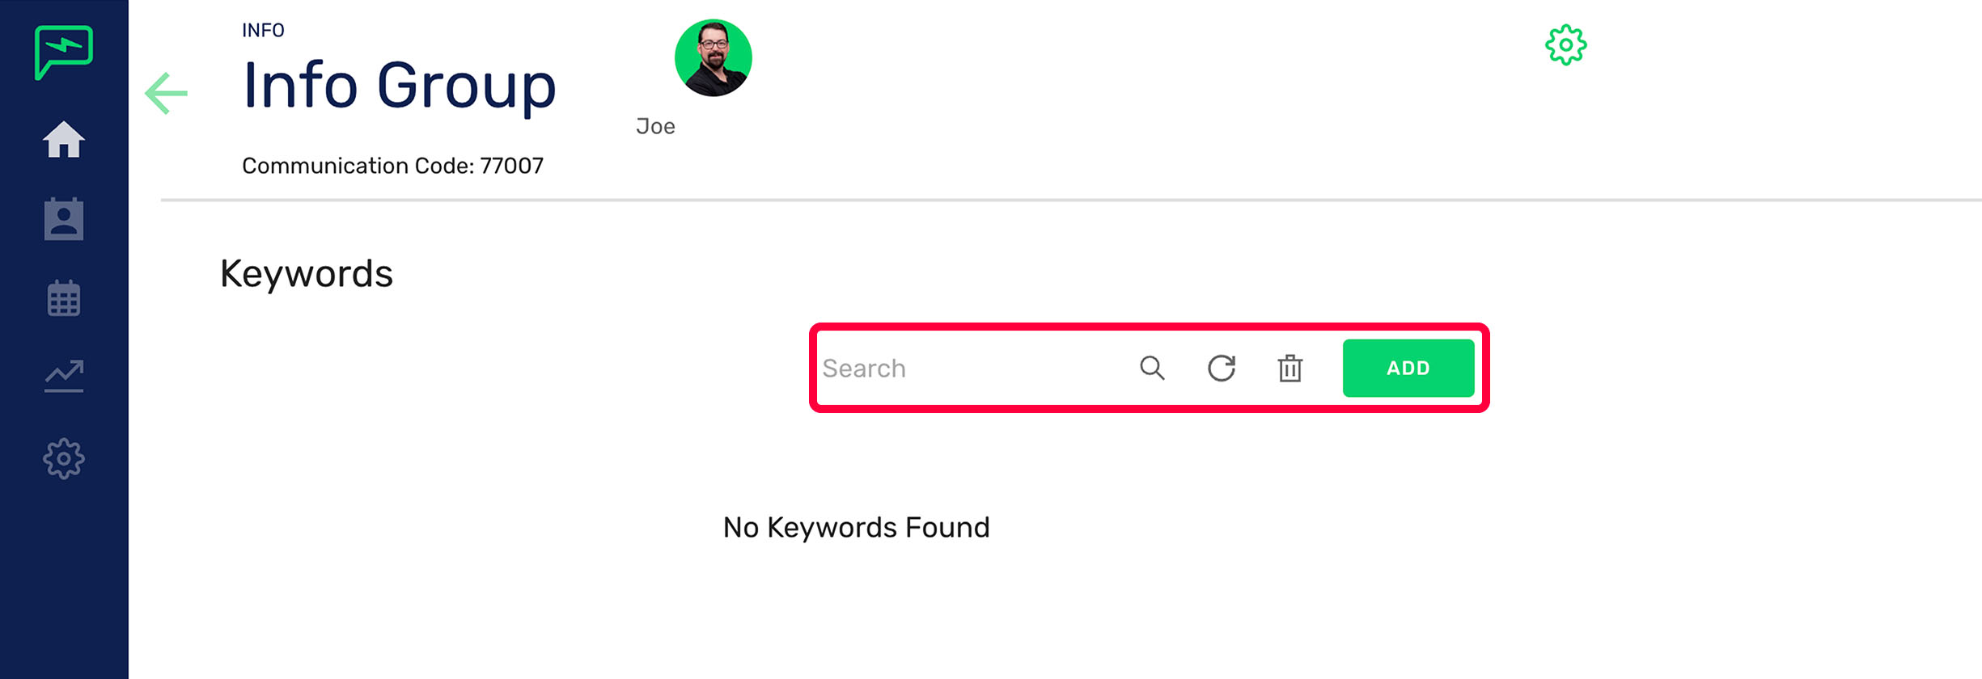
Task: Open group settings gear at top right
Action: [x=1567, y=45]
